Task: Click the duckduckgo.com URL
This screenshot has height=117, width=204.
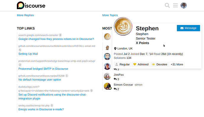Action: pyautogui.click(x=54, y=89)
